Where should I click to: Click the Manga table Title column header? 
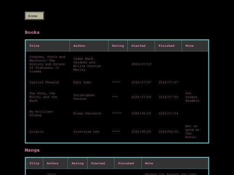[x=34, y=163]
